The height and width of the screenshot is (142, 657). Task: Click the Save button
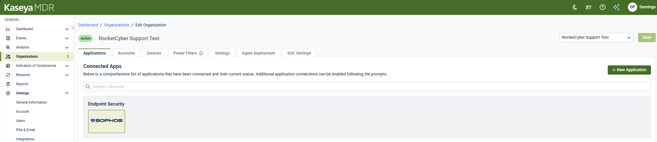coord(647,38)
